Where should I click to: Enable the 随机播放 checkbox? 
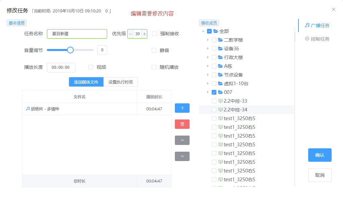click(154, 67)
